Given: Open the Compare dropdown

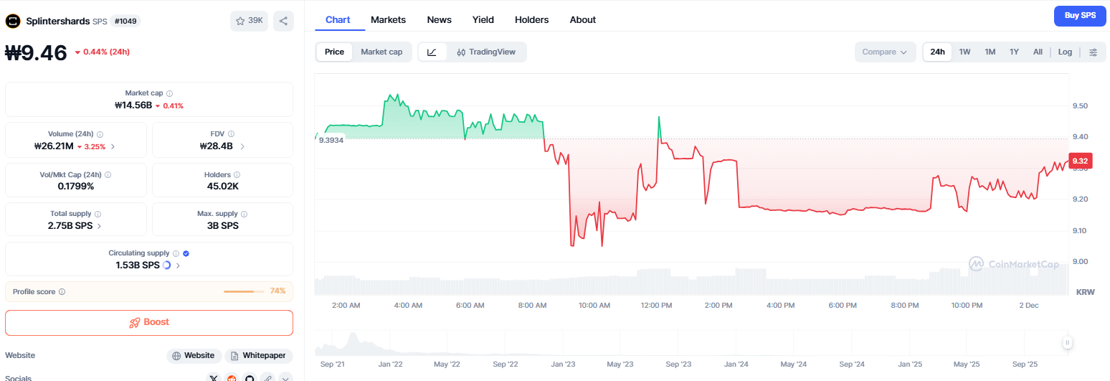Looking at the screenshot, I should pyautogui.click(x=884, y=52).
